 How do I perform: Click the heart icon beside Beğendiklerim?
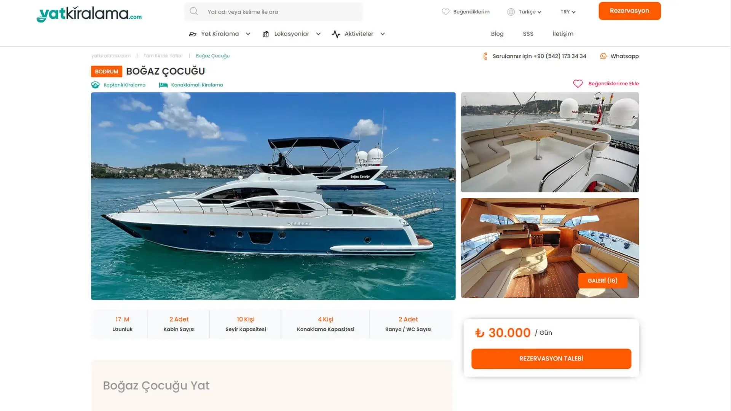(x=445, y=12)
